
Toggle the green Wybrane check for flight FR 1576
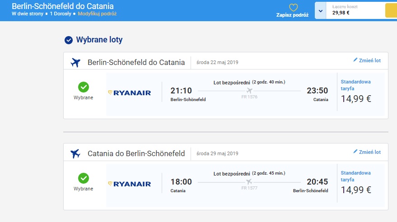click(x=84, y=87)
